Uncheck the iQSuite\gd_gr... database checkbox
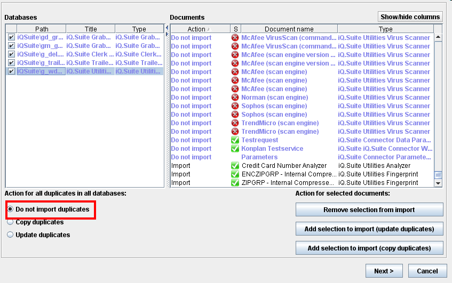Image resolution: width=452 pixels, height=283 pixels. pos(11,38)
